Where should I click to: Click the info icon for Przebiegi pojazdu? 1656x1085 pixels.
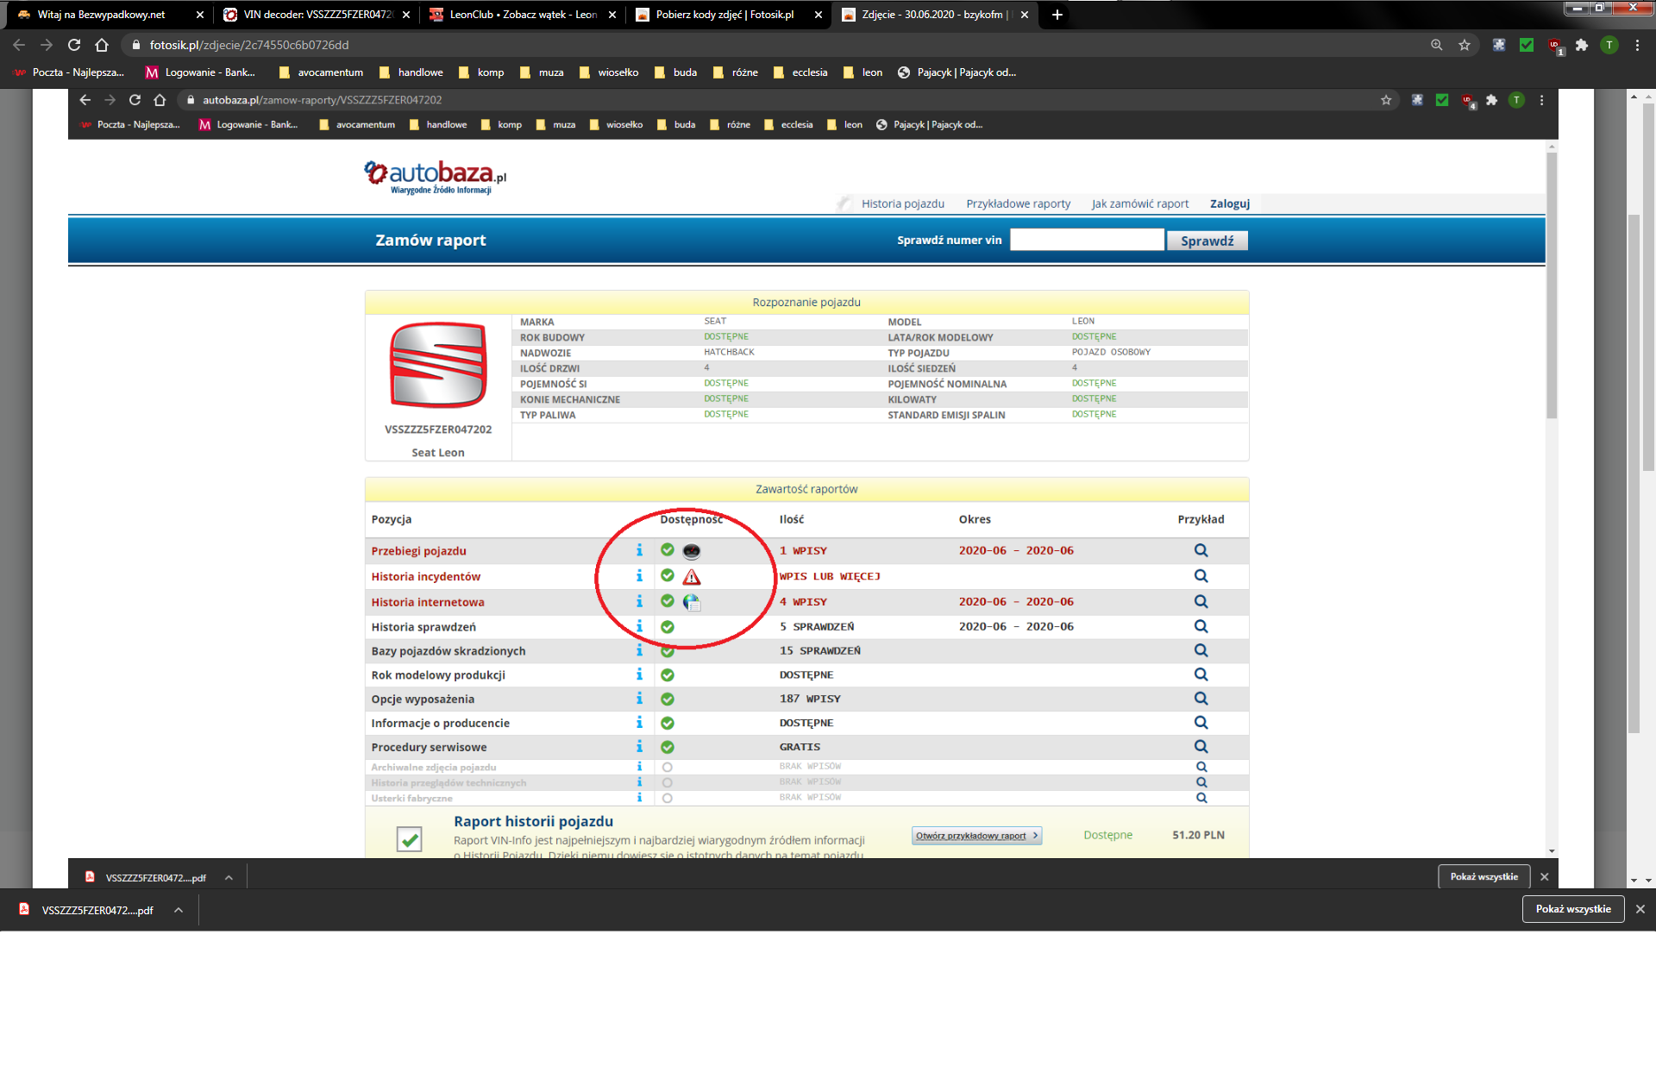[x=639, y=550]
